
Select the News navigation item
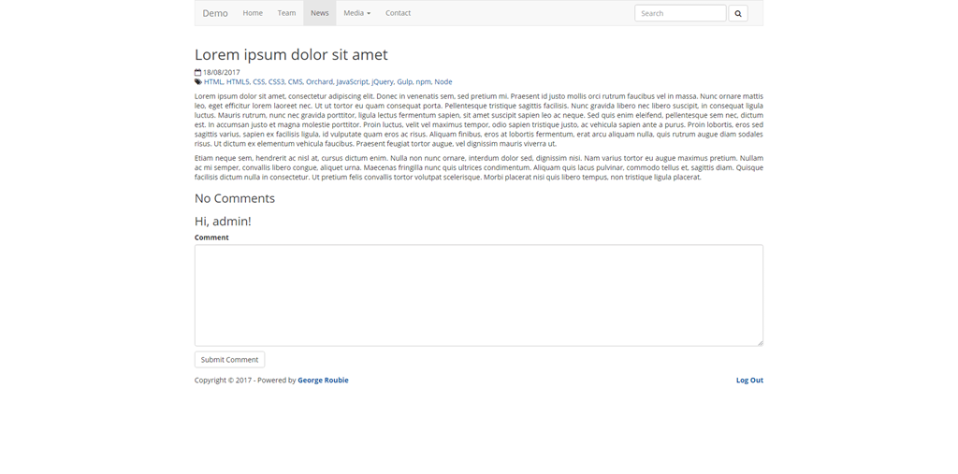320,13
